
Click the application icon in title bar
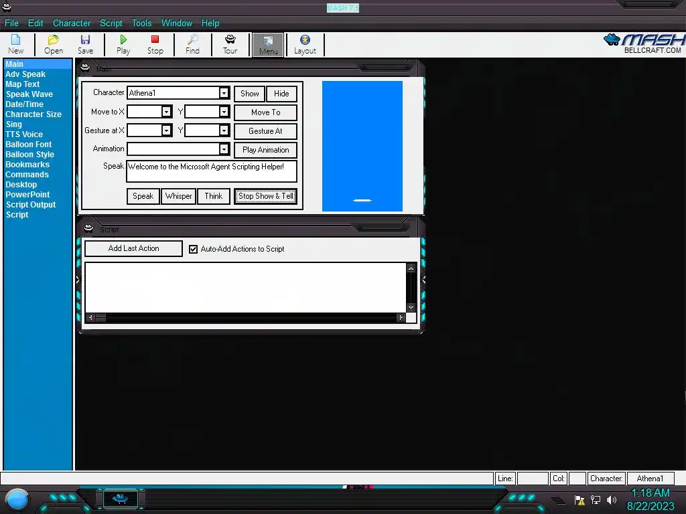7,6
